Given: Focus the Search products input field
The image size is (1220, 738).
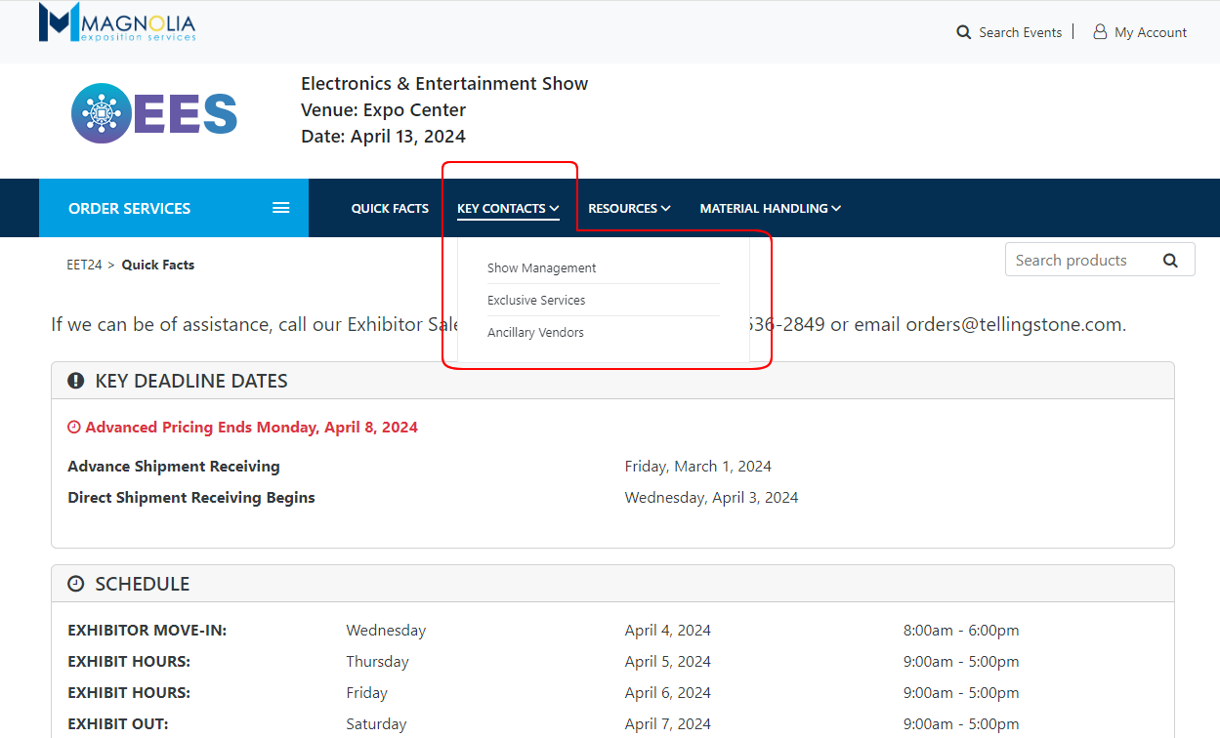Looking at the screenshot, I should (x=1079, y=261).
